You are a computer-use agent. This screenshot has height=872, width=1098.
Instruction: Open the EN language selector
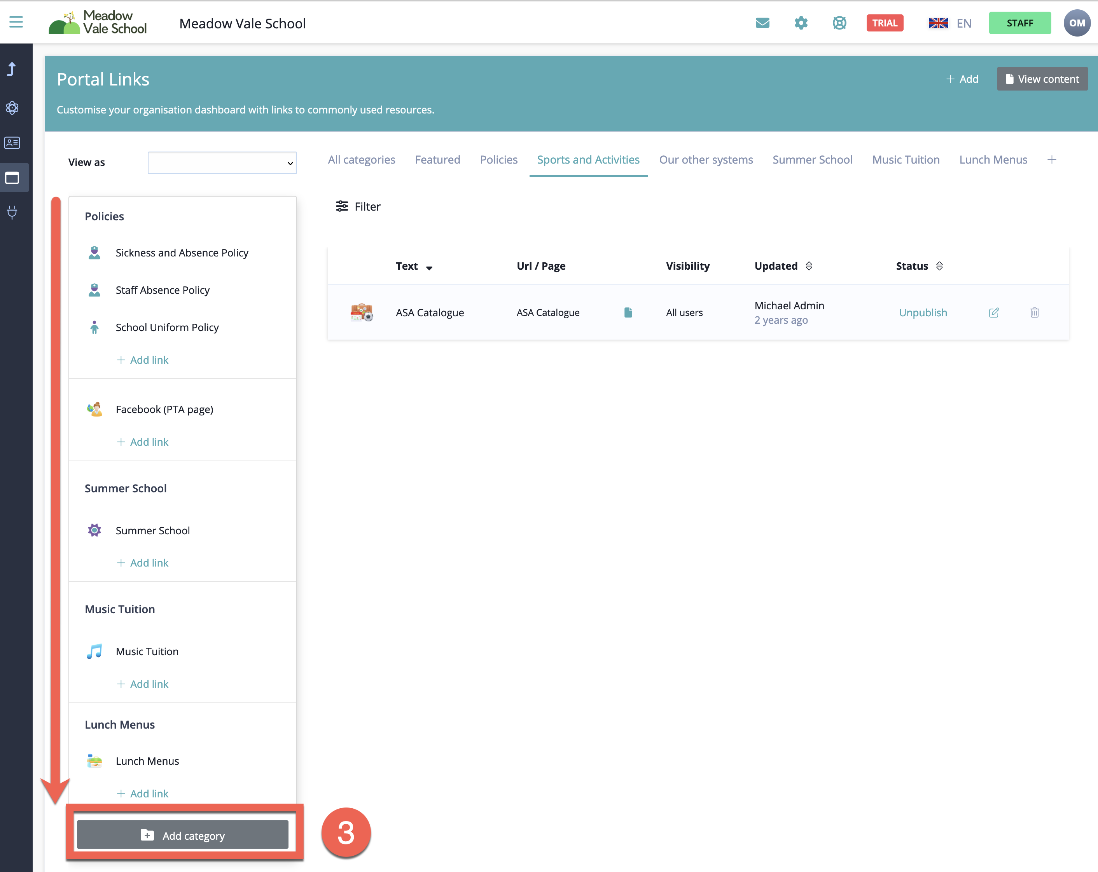(950, 23)
